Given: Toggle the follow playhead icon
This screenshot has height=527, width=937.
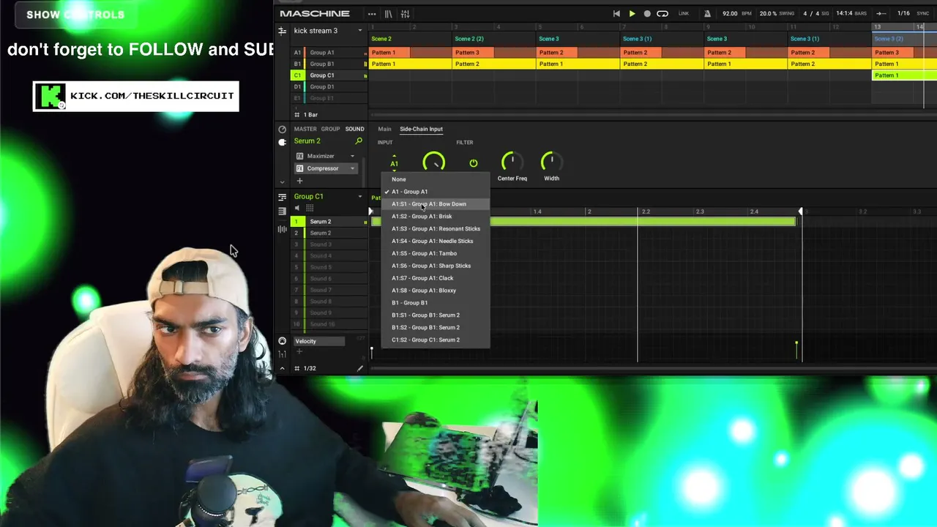Looking at the screenshot, I should [x=881, y=13].
